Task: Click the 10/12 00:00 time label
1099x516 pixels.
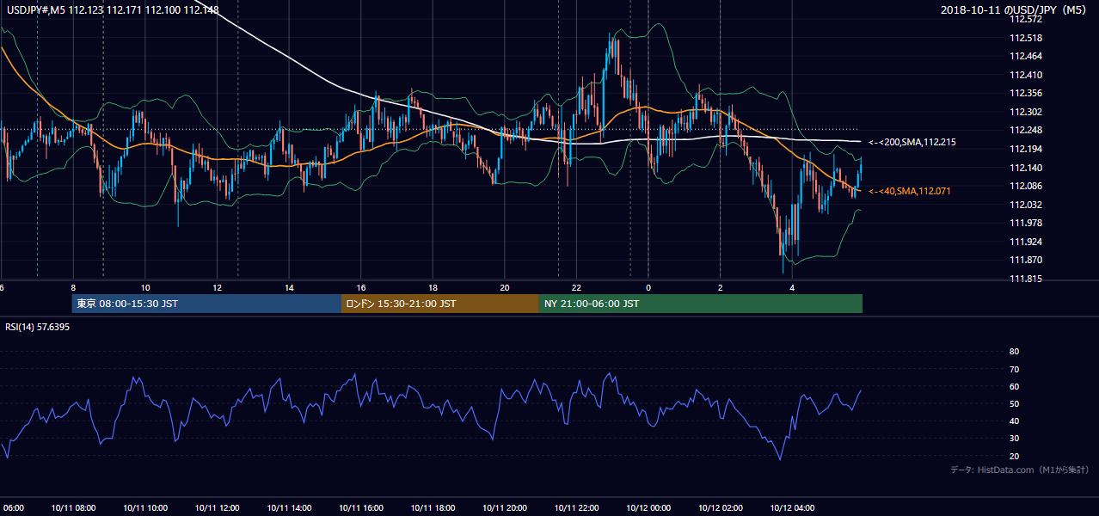Action: click(x=648, y=507)
